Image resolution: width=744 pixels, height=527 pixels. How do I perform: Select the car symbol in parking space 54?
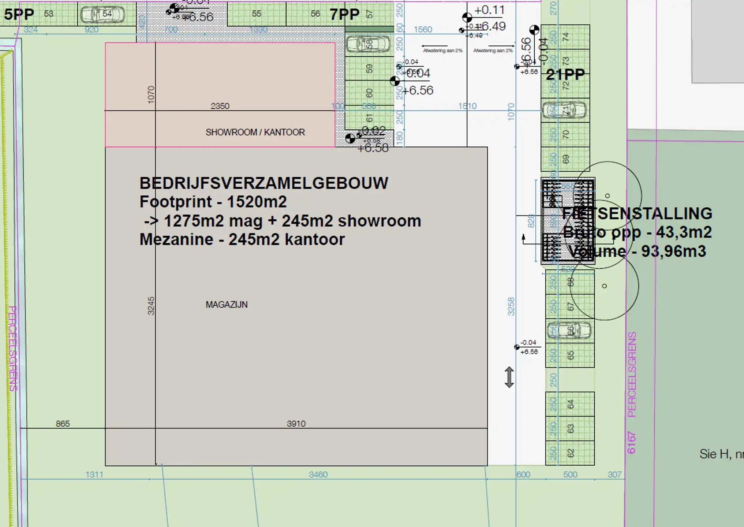101,15
